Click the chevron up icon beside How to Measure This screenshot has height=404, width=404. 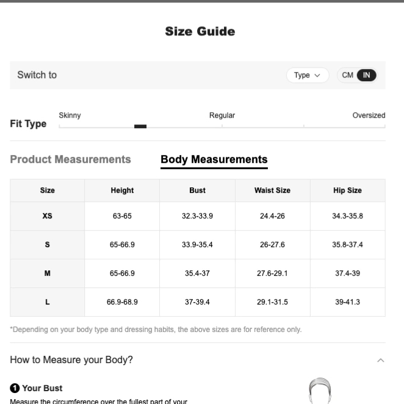tap(381, 360)
